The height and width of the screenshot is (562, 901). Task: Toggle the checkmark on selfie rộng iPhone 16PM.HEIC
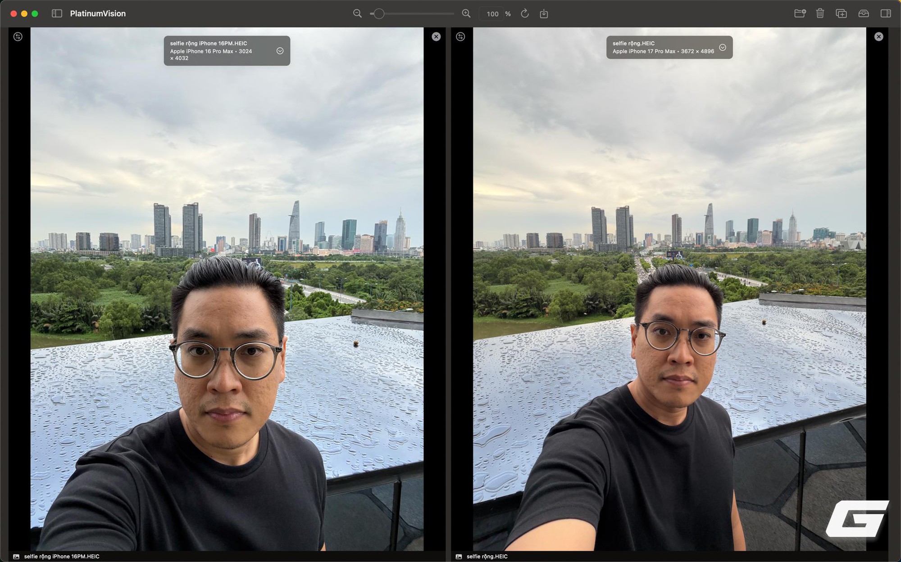click(x=280, y=51)
